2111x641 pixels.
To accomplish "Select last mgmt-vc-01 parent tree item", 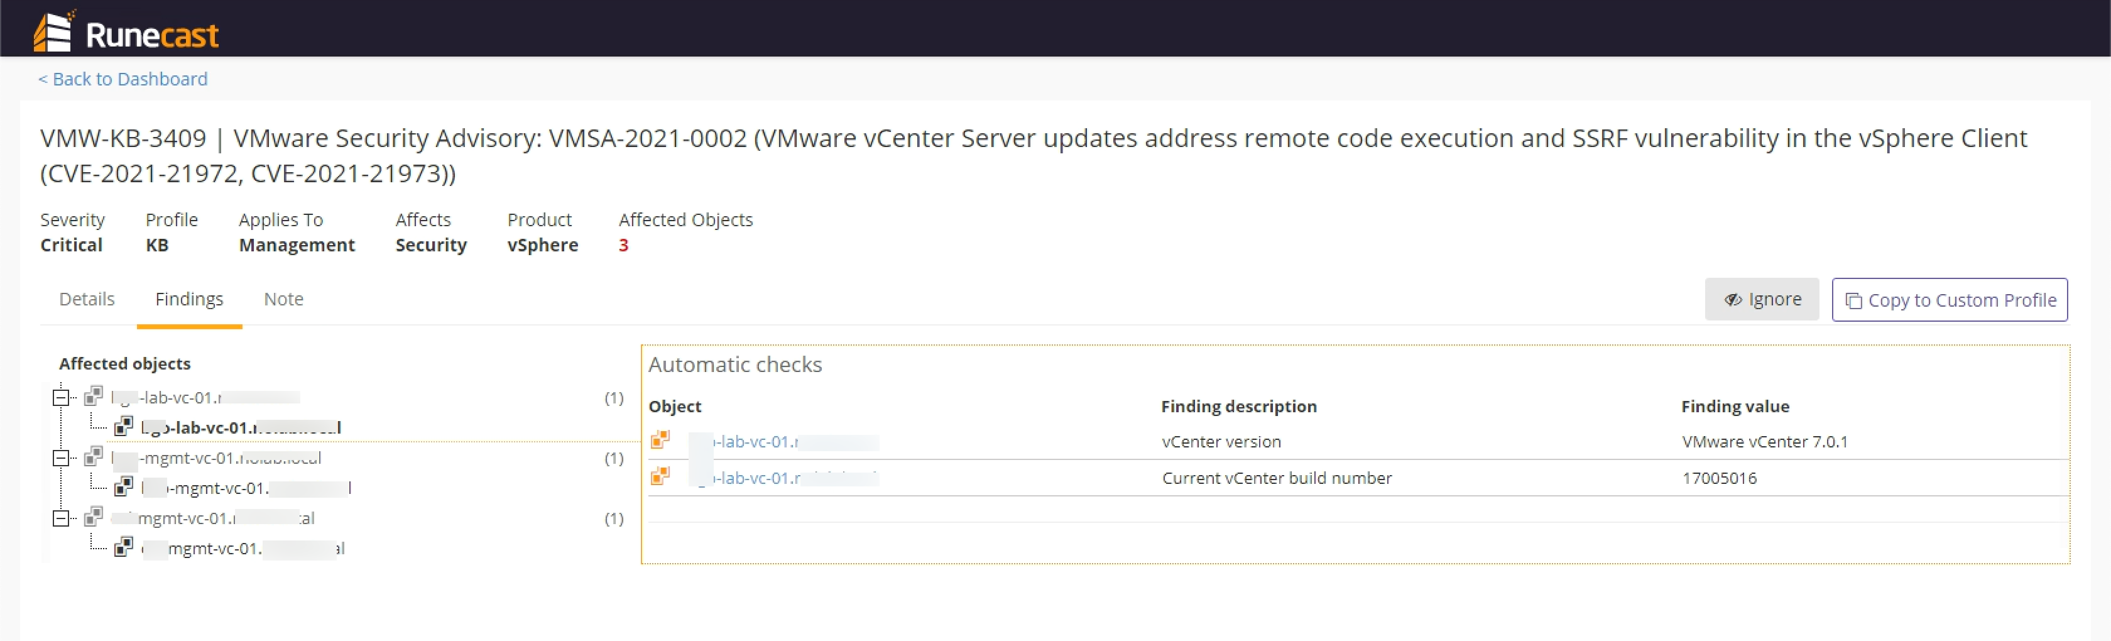I will [x=213, y=519].
